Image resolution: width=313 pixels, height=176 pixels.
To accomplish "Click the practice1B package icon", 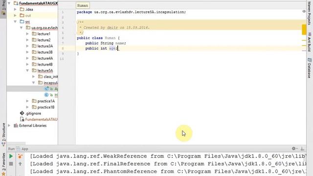I will click(34, 107).
